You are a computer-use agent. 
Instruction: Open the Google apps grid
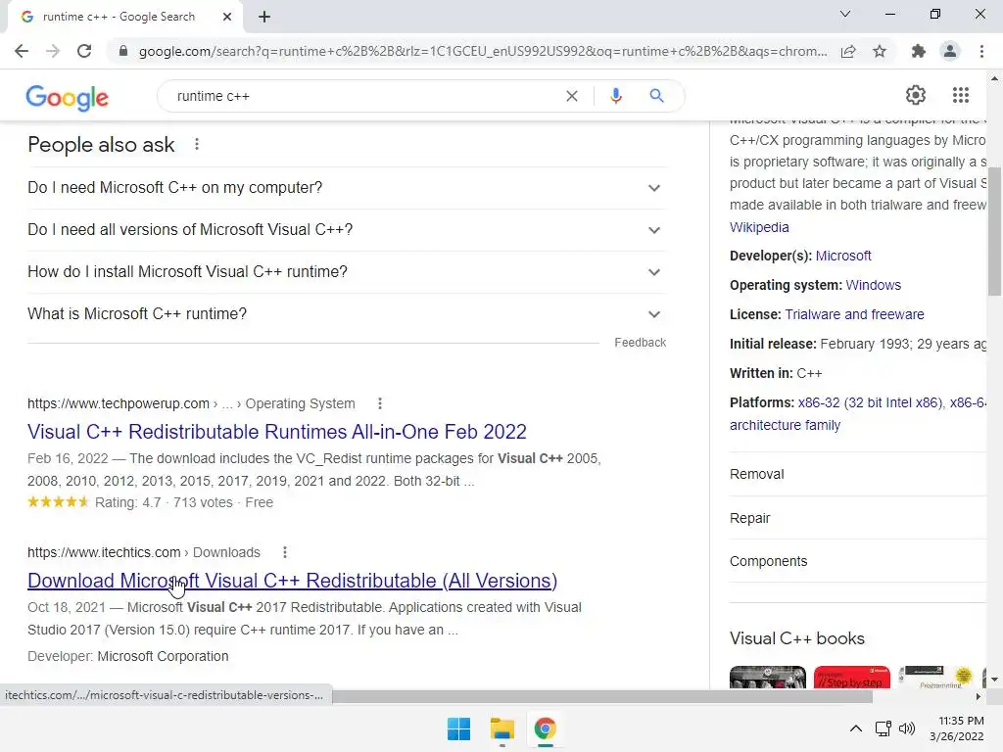coord(961,95)
